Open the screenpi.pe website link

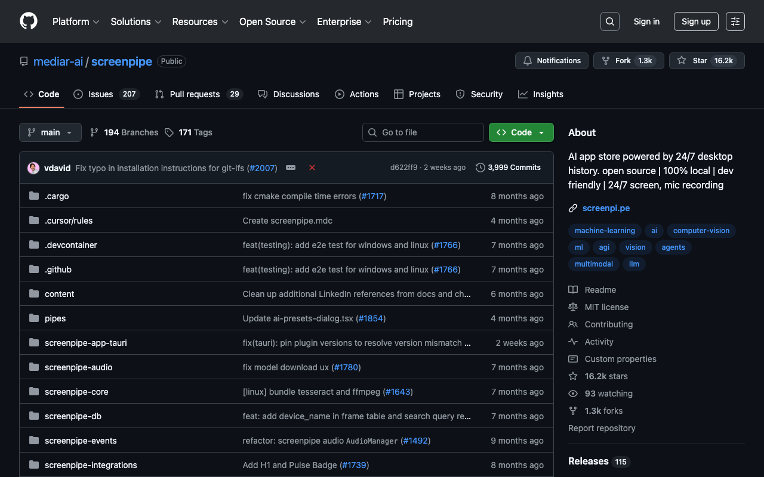(x=606, y=208)
